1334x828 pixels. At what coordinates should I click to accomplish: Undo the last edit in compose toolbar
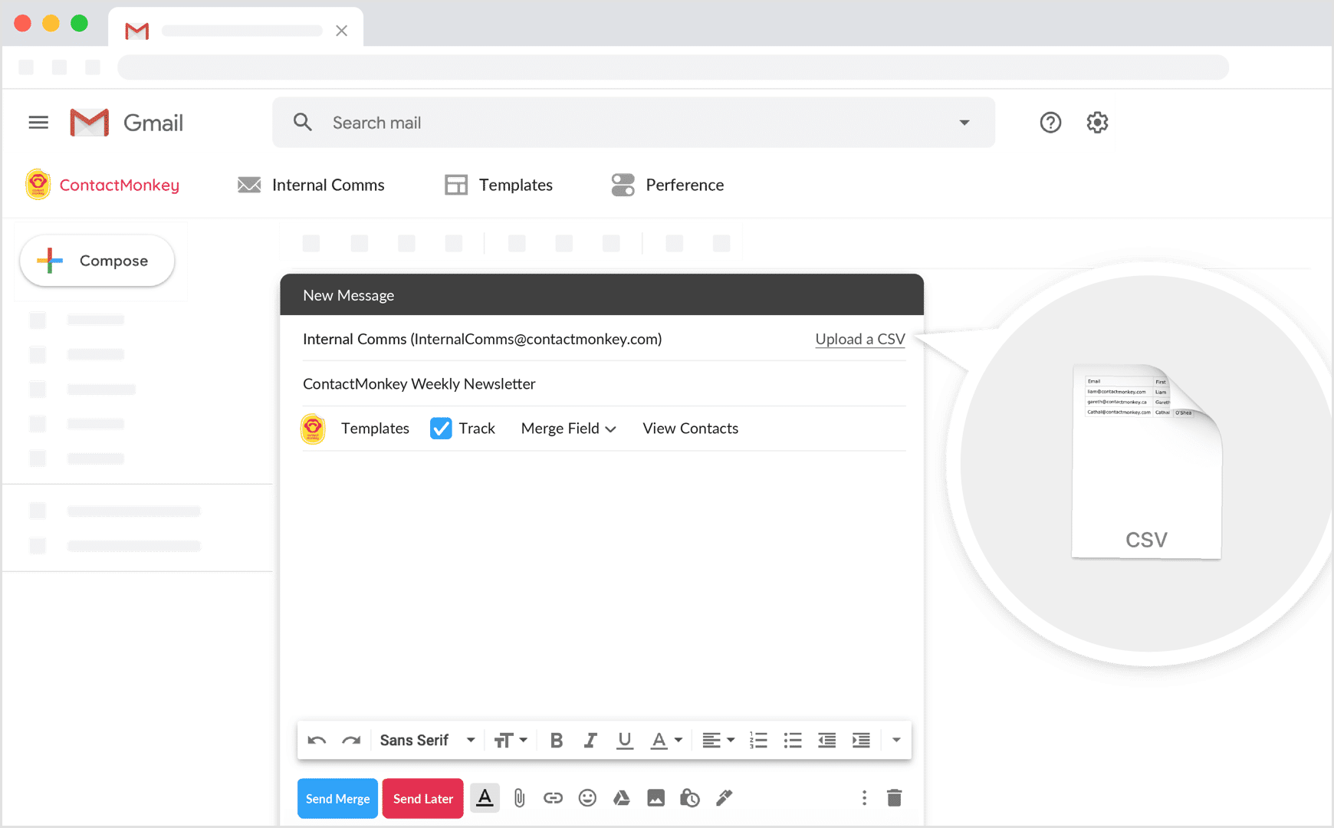[x=317, y=740]
